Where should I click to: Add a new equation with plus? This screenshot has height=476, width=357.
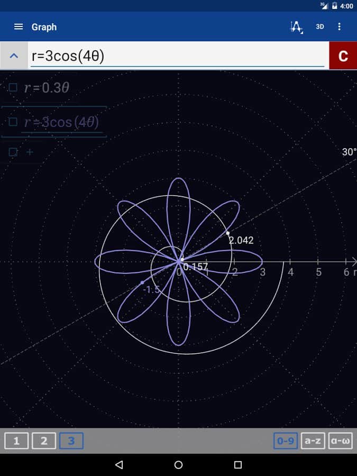30,152
